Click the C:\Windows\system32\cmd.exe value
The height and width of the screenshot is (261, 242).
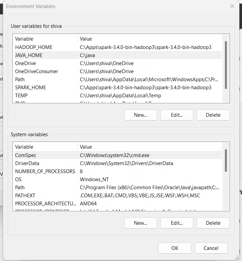[114, 155]
